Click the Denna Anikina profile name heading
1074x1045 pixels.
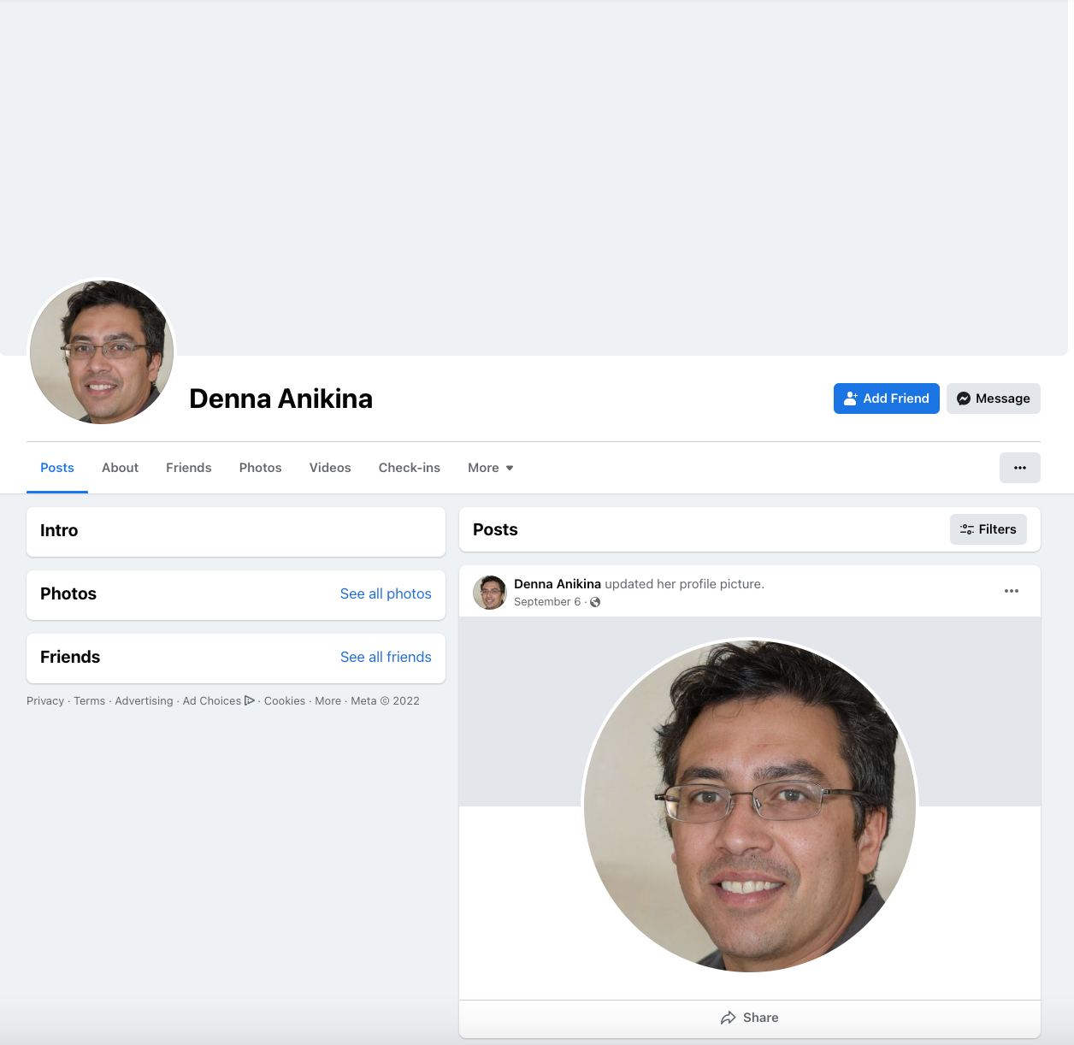point(280,399)
